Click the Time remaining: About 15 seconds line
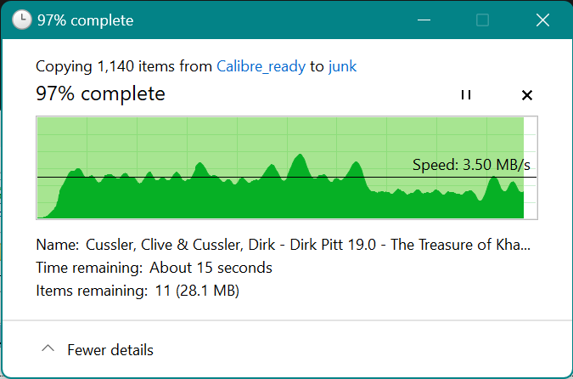Viewport: 573px width, 379px height. tap(154, 268)
